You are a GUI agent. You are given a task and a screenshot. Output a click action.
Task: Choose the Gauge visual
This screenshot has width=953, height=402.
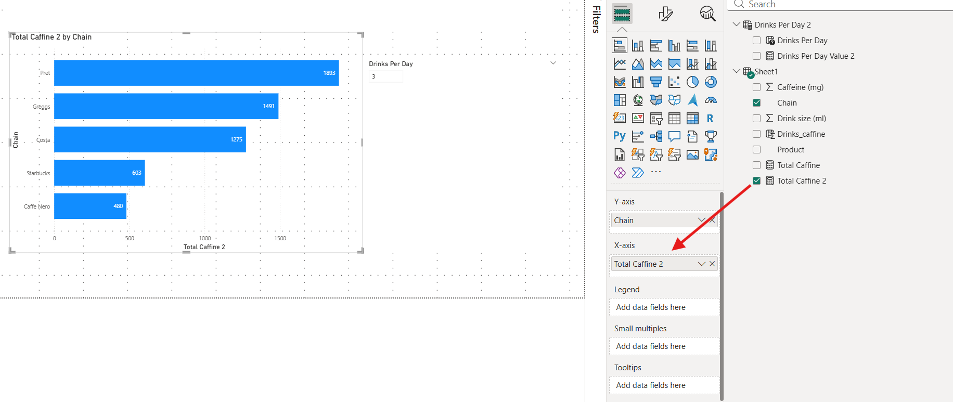[711, 100]
